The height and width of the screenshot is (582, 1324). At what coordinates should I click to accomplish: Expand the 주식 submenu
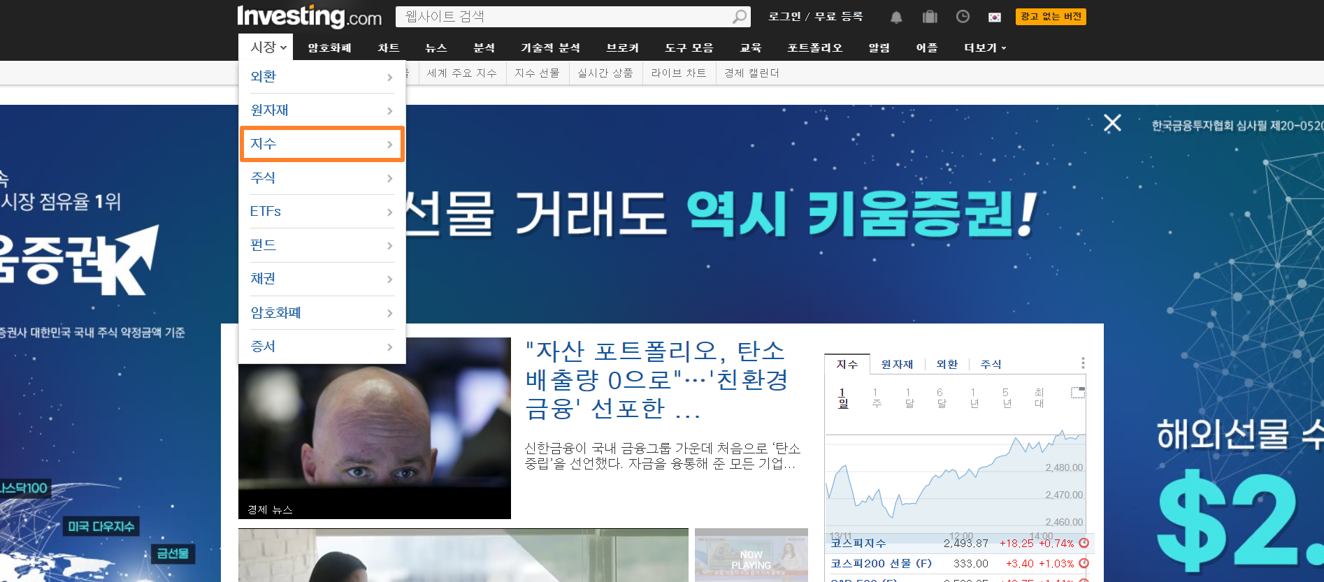(x=322, y=177)
